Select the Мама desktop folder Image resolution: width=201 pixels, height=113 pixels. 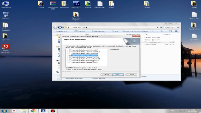click(147, 4)
